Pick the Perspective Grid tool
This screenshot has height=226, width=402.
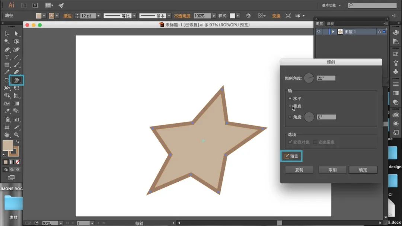pos(16,95)
